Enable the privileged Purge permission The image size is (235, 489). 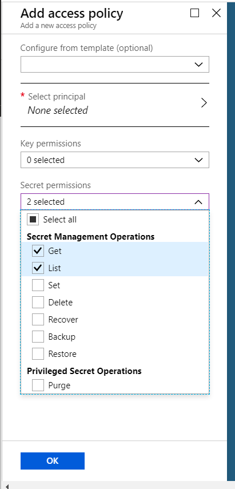pyautogui.click(x=38, y=385)
